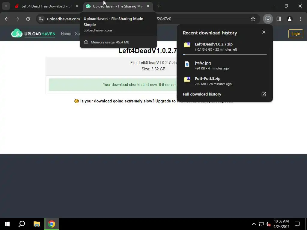This screenshot has width=307, height=230.
Task: Click the "Size: 3.62 GB" text
Action: pyautogui.click(x=153, y=69)
